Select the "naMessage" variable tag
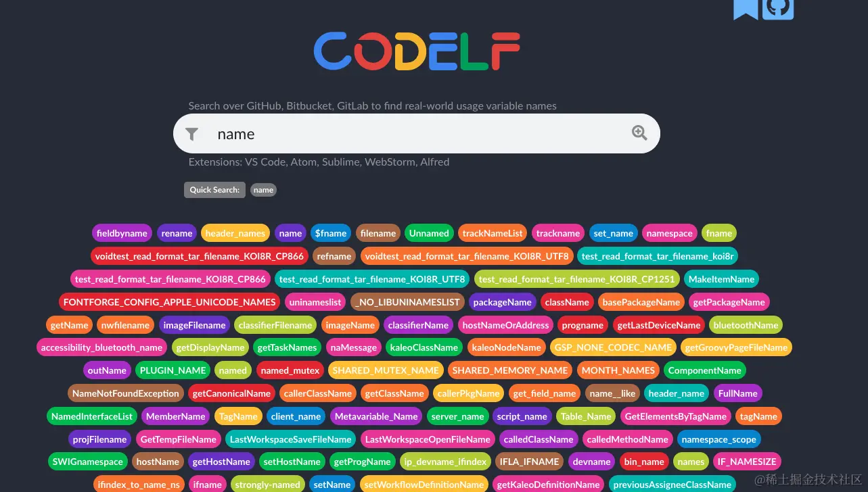The width and height of the screenshot is (868, 492). tap(353, 347)
